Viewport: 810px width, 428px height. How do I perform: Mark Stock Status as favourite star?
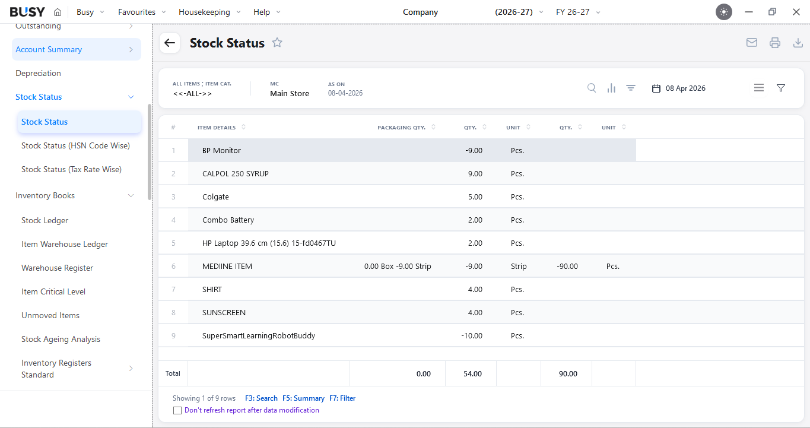coord(277,43)
